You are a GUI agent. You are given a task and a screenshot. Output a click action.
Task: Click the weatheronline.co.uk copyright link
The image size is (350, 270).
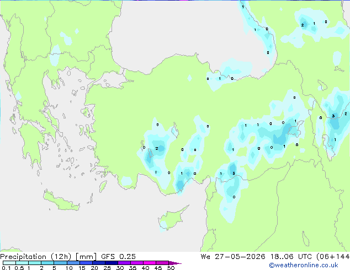point(304,265)
